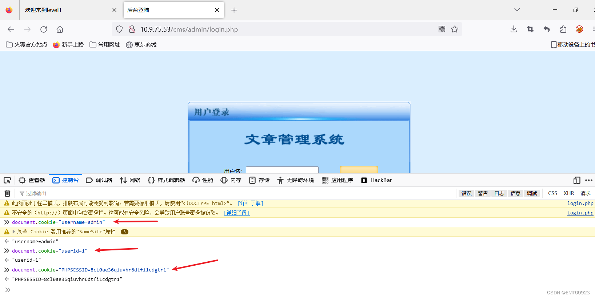Viewport: 595px width, 298px height.
Task: Open the 样式编辑器 tab
Action: click(166, 180)
